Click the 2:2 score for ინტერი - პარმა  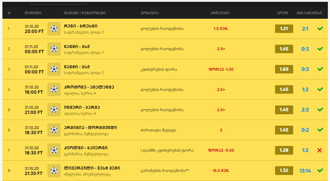click(x=305, y=110)
